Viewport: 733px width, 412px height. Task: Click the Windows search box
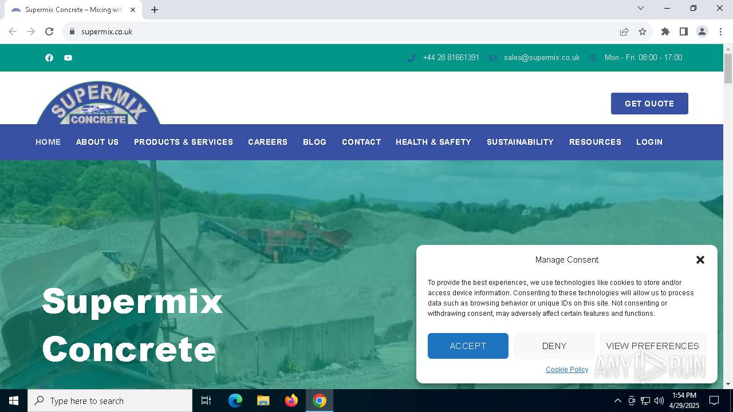(110, 401)
